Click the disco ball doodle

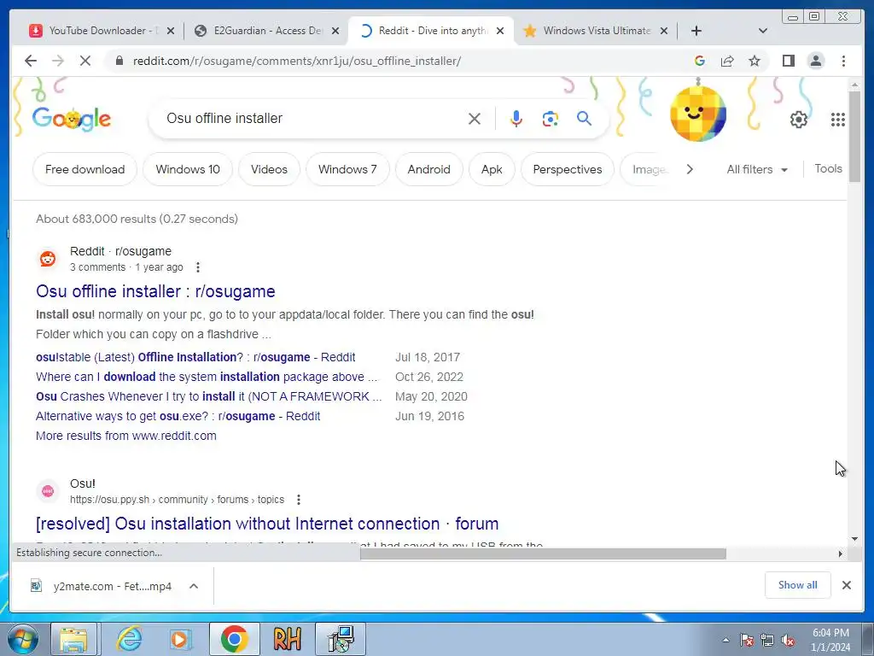pyautogui.click(x=698, y=113)
